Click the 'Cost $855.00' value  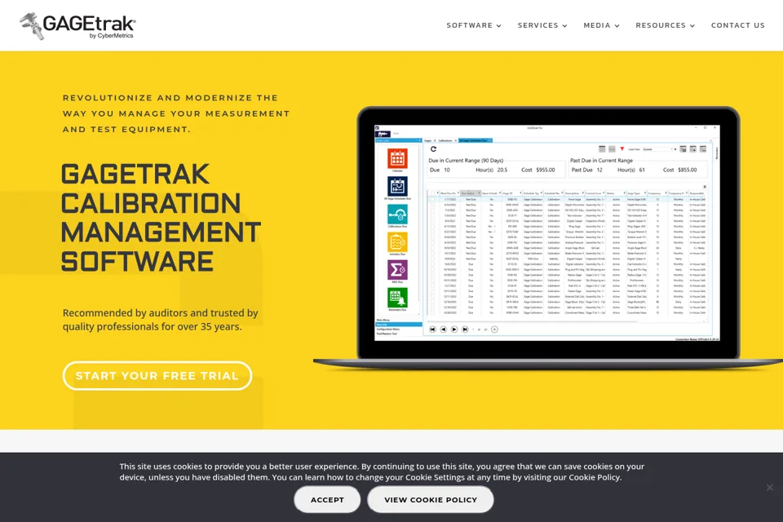click(680, 170)
